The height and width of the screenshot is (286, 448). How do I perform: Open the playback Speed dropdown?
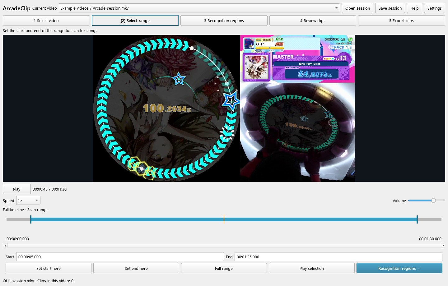click(28, 201)
